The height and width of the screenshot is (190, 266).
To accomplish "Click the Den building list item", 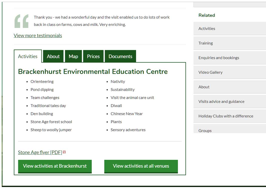I will pos(42,114).
